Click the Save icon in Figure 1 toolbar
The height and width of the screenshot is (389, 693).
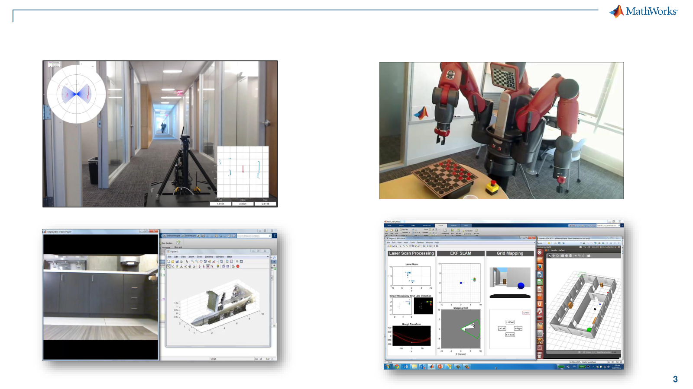(x=177, y=261)
